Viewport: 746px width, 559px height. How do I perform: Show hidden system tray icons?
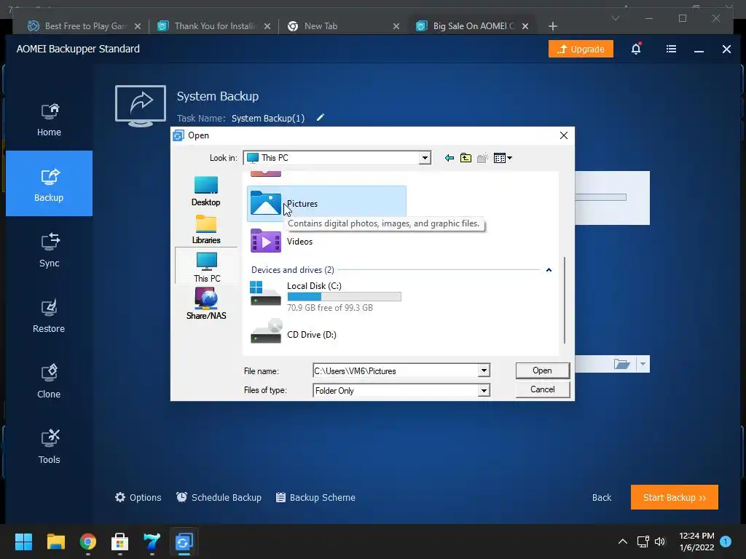pos(622,542)
